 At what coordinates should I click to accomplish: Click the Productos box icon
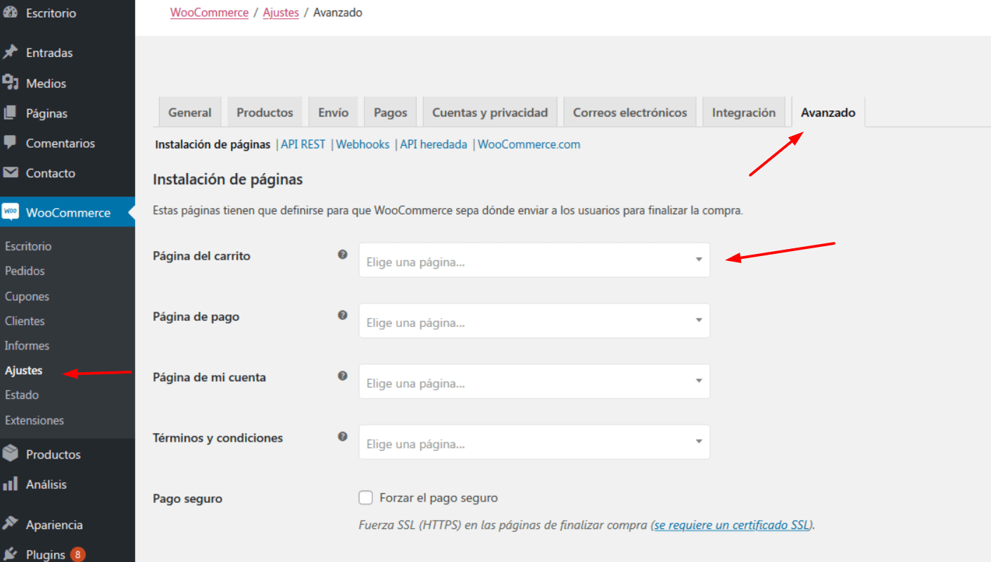pos(11,454)
